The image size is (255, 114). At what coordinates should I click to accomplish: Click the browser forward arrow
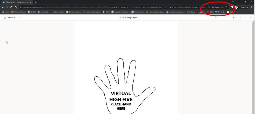coord(7,7)
